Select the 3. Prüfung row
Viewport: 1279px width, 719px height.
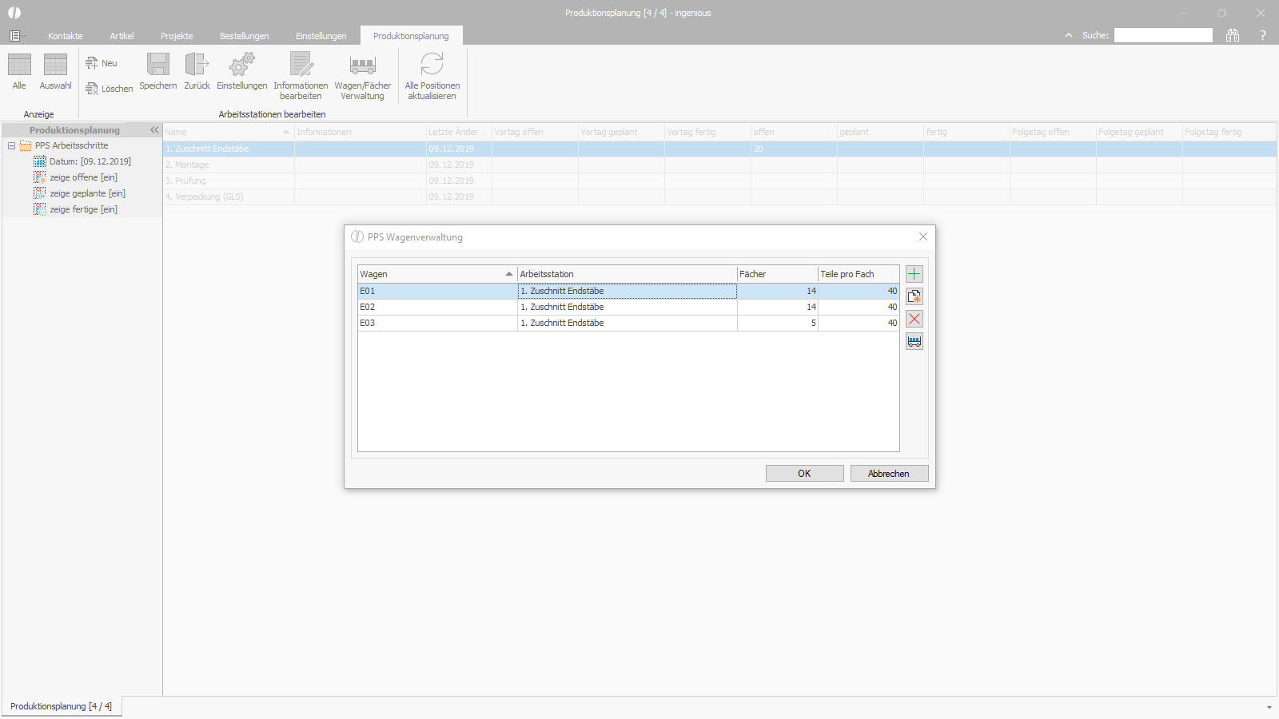tap(719, 181)
